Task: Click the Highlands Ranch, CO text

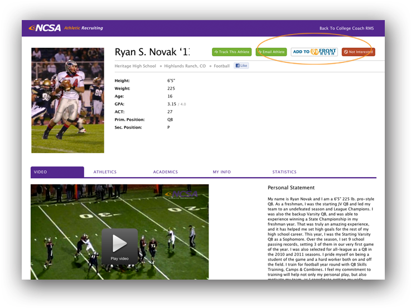Action: click(x=185, y=66)
